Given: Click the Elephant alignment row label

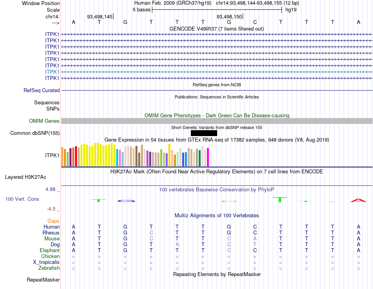Looking at the screenshot, I should pyautogui.click(x=49, y=250).
